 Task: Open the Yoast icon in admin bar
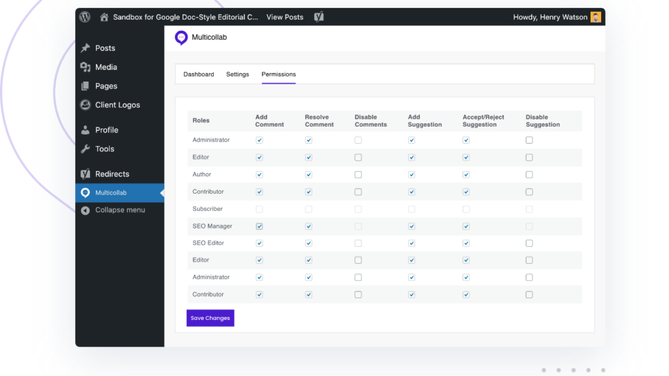(319, 17)
